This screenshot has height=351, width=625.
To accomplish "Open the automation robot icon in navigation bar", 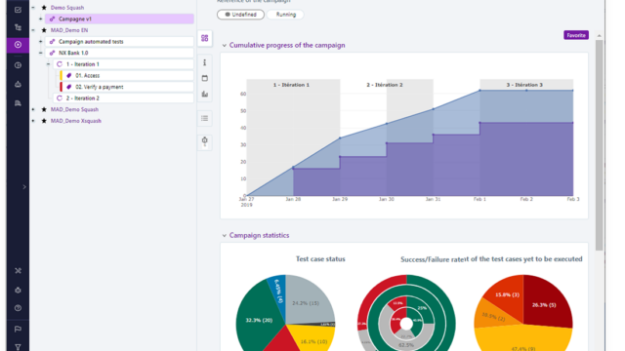I will [18, 84].
